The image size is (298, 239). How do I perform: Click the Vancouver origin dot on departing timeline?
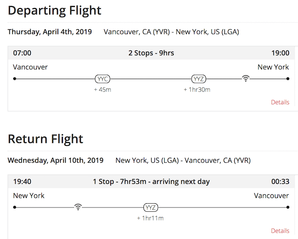(14, 79)
